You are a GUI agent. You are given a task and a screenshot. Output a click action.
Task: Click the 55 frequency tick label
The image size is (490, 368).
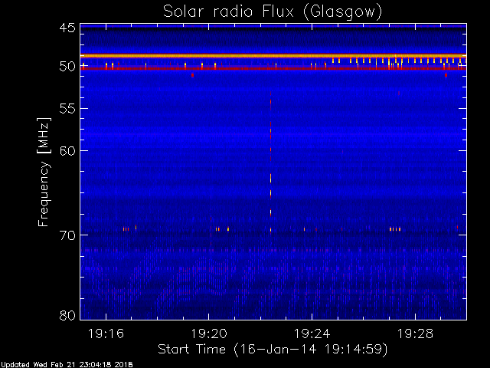[67, 109]
